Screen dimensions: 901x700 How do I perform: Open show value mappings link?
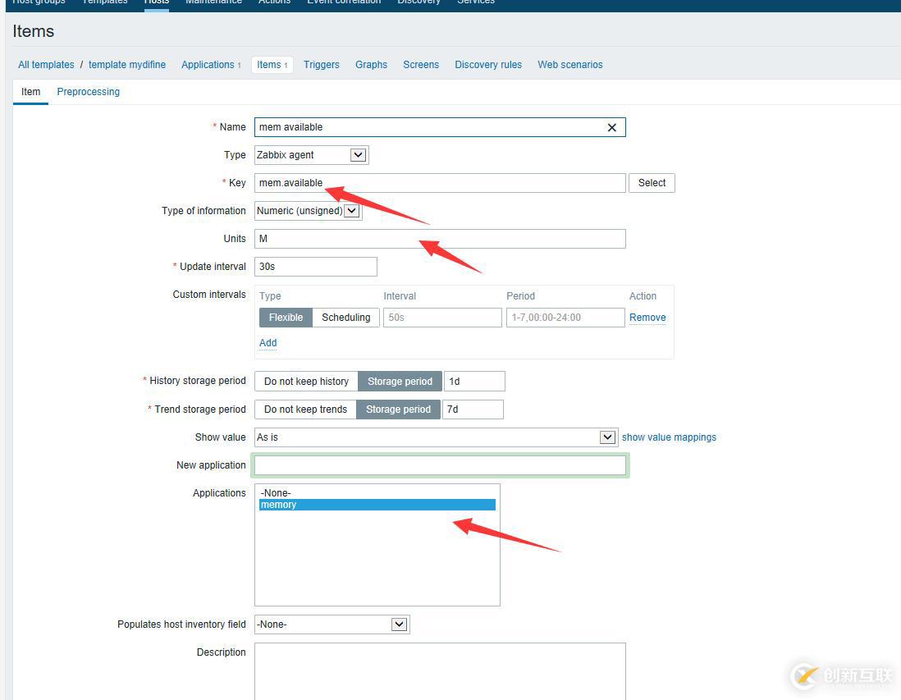pyautogui.click(x=668, y=437)
